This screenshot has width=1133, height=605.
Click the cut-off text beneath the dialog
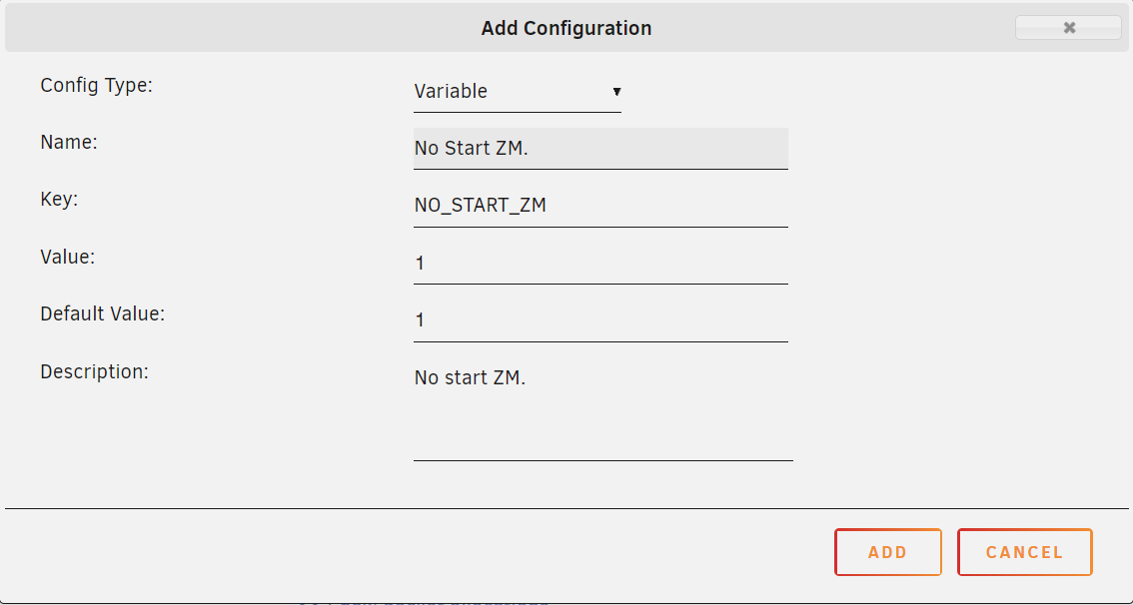point(423,601)
